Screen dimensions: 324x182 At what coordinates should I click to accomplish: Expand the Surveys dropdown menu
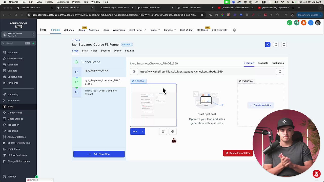170,30
